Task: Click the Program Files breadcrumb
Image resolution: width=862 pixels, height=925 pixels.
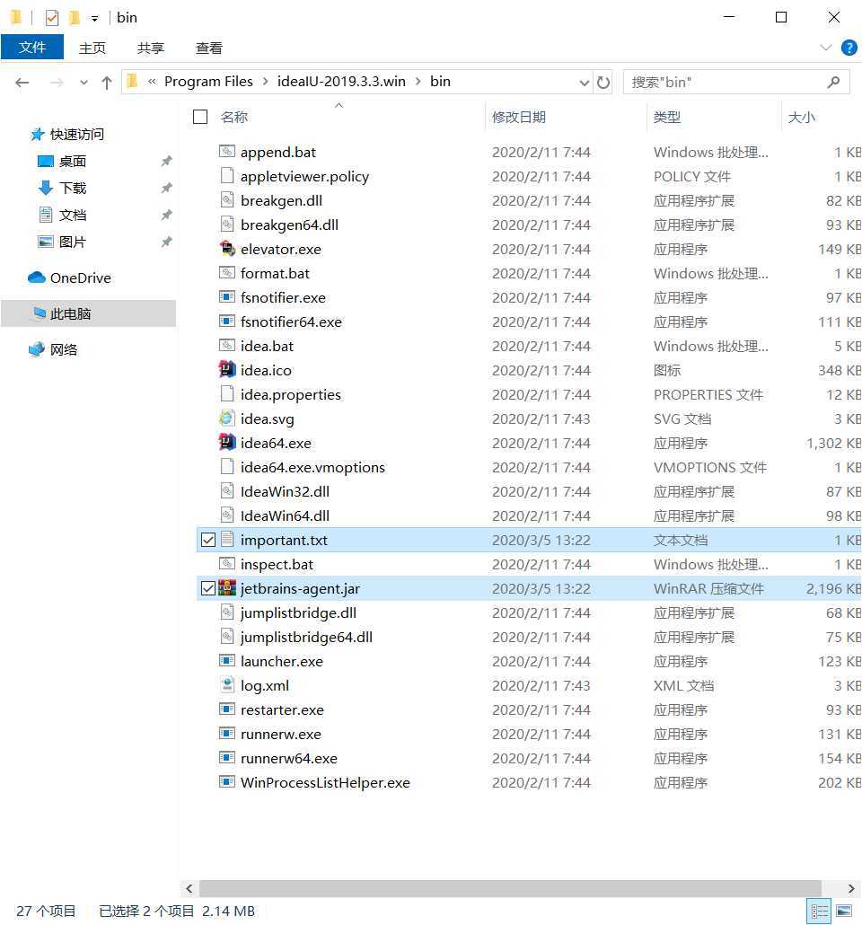Action: click(208, 82)
